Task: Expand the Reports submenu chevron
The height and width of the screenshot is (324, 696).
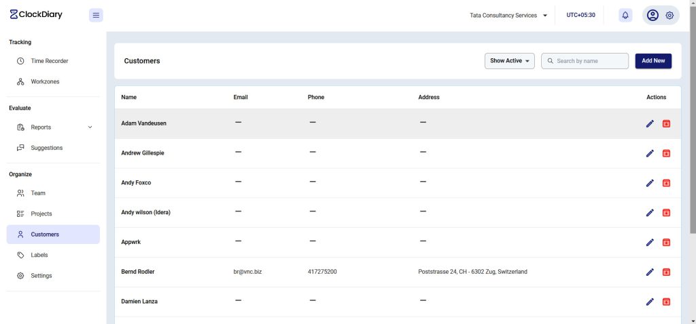Action: coord(90,127)
